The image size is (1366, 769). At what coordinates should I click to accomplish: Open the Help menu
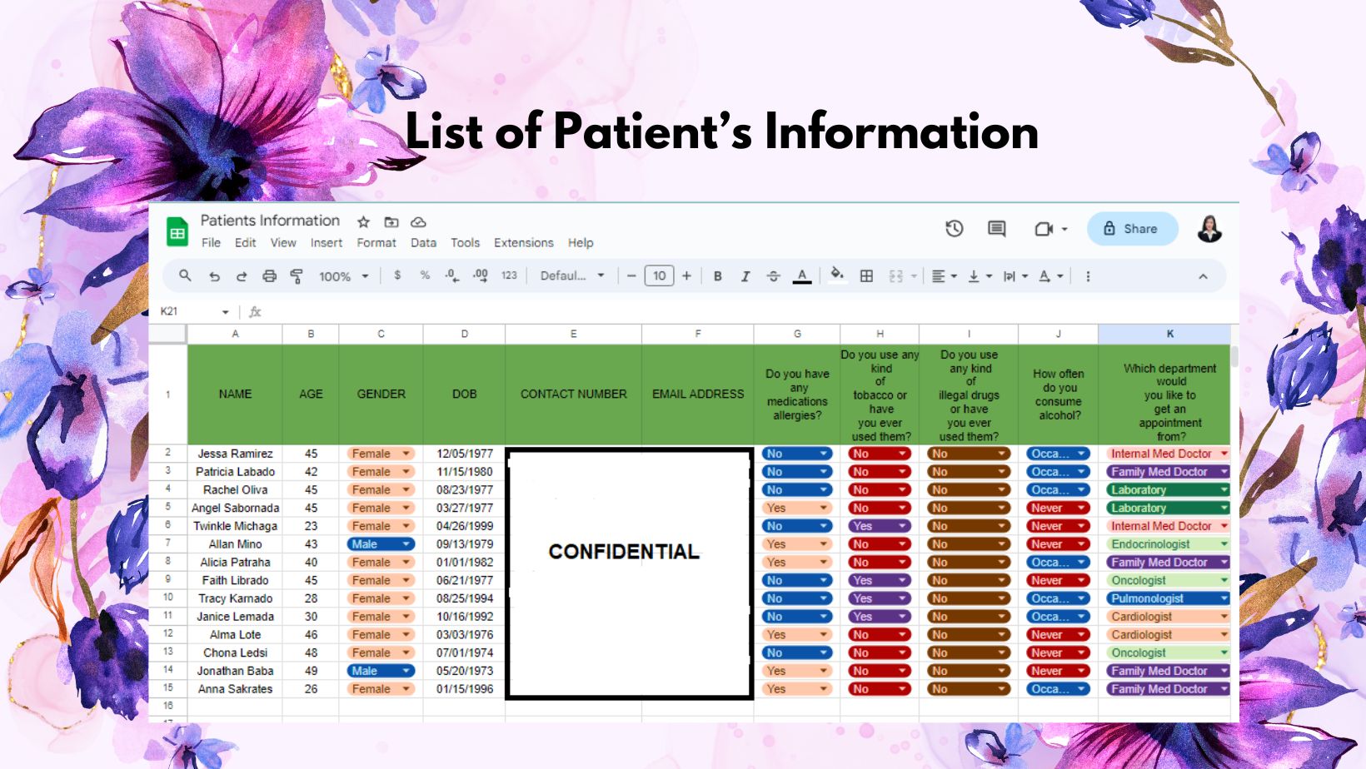point(581,243)
